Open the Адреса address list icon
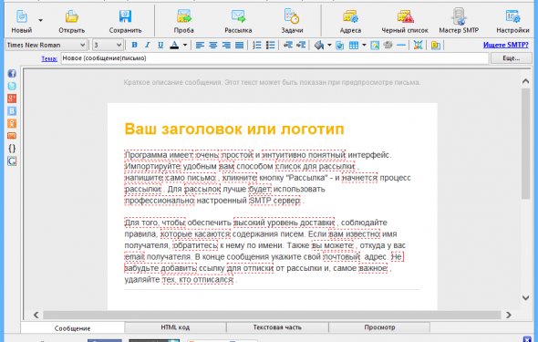The height and width of the screenshot is (342, 538). (350, 16)
